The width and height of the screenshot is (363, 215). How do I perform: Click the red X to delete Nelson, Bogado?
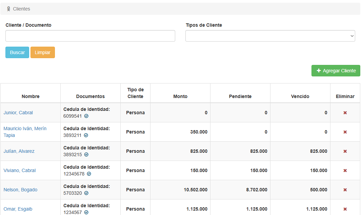pos(345,189)
